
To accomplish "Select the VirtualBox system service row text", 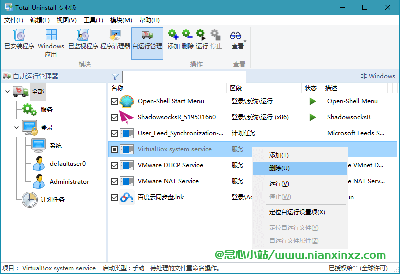I will pos(174,149).
